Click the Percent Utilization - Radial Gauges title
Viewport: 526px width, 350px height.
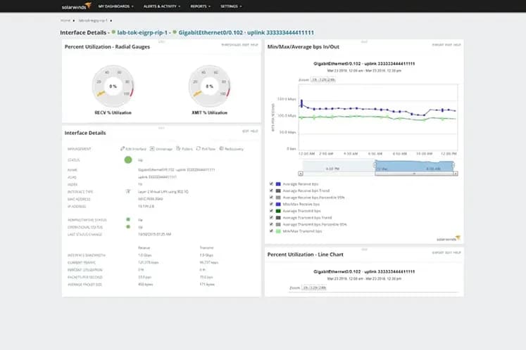click(107, 47)
